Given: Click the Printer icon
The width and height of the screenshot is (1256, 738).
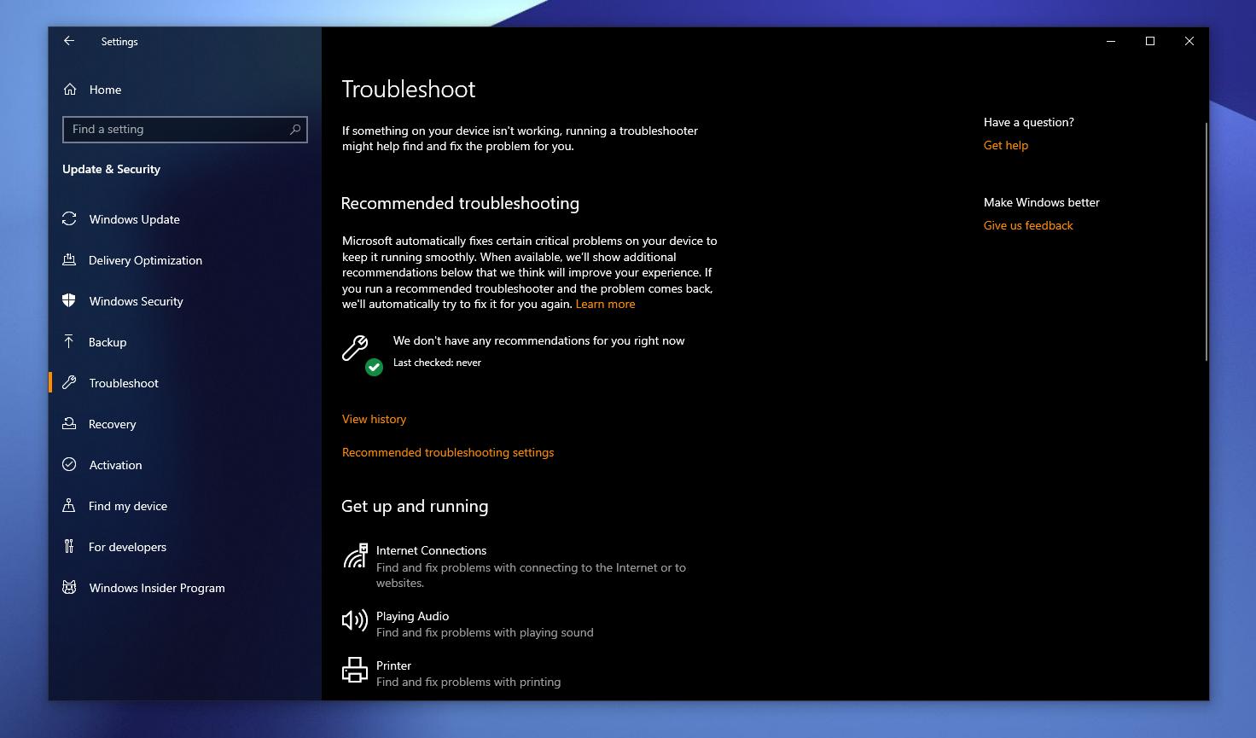Looking at the screenshot, I should (354, 670).
